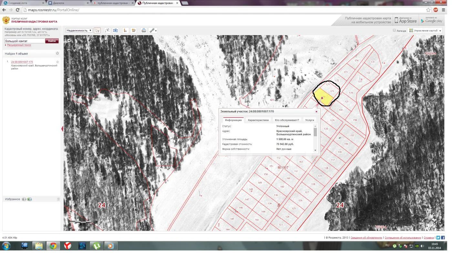Close the land parcel info popup

tap(316, 112)
